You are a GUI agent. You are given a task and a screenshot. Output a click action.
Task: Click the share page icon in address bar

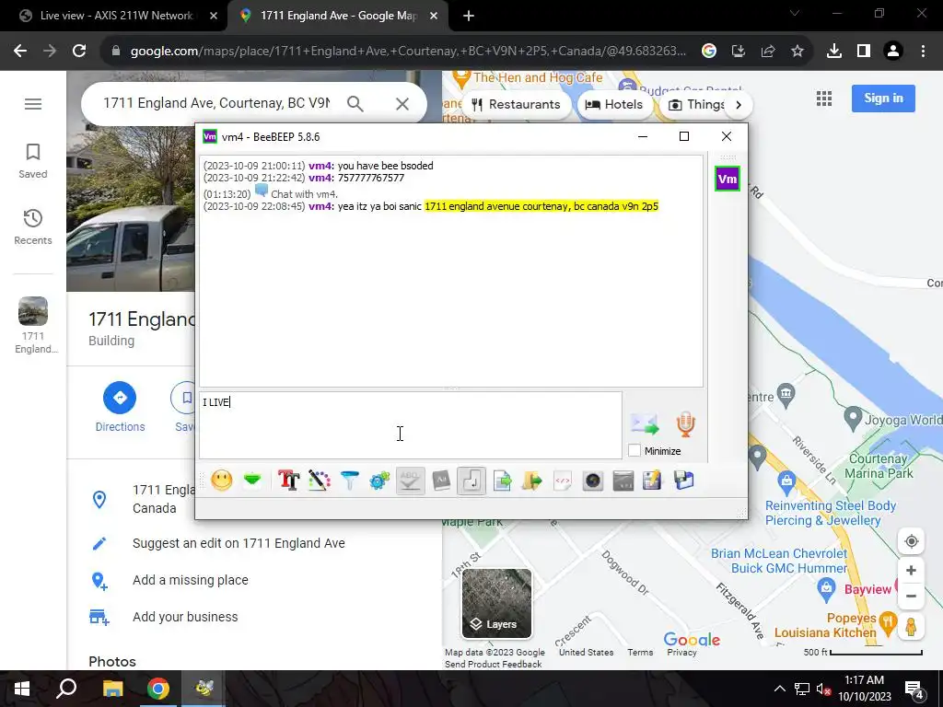768,52
